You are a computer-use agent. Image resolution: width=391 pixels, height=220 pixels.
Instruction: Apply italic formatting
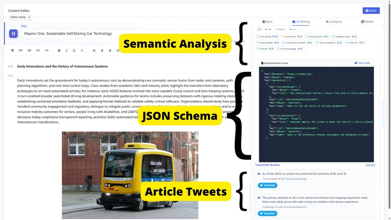pyautogui.click(x=66, y=50)
